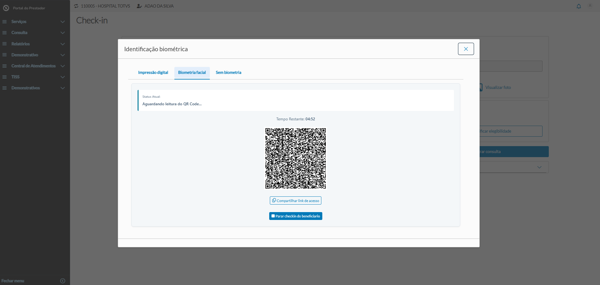
Task: Expand the Demonstrativo chevron in sidebar
Action: click(x=63, y=55)
